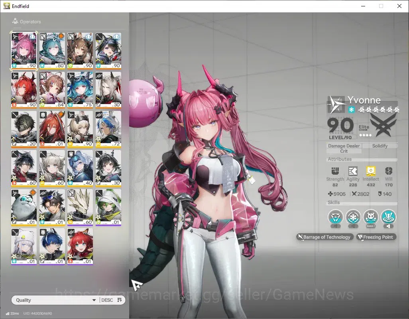The width and height of the screenshot is (409, 319).
Task: Select the blue-and-white-haired operator at level 72
Action: (x=108, y=129)
